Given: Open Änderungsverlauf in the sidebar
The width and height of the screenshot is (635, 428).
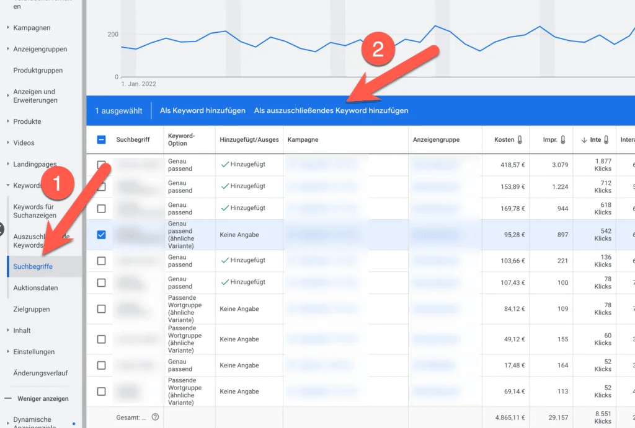Looking at the screenshot, I should click(40, 373).
